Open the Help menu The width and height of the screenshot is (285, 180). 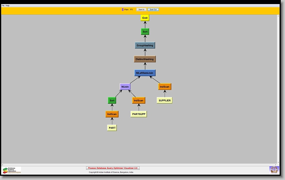(8, 6)
